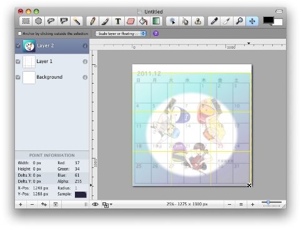Pick the magic wand tool
Viewport: 301px width, 231px height.
76,21
